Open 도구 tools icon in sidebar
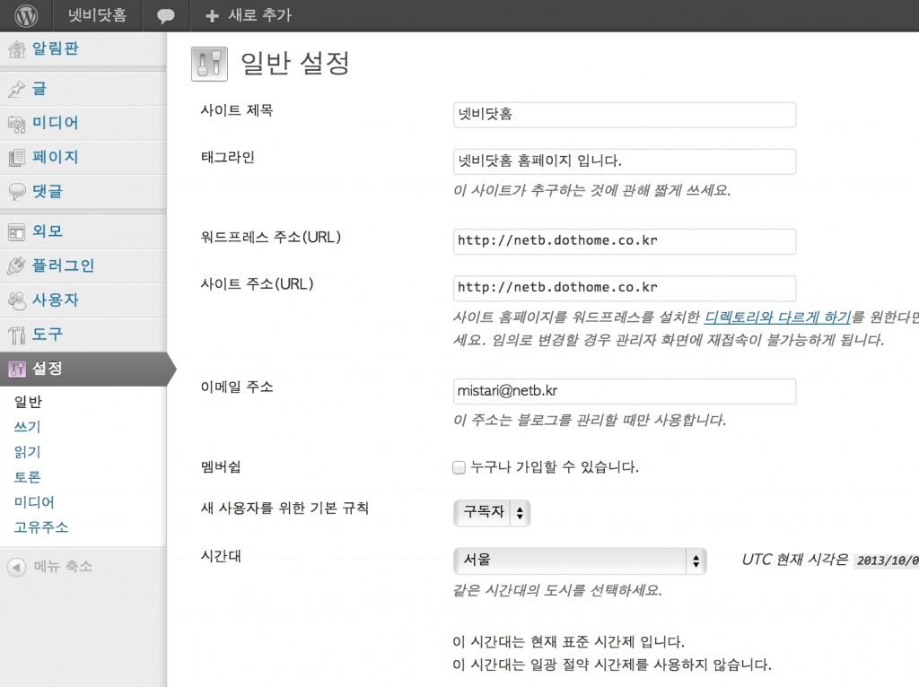Screen dimensions: 919x687 click(16, 335)
